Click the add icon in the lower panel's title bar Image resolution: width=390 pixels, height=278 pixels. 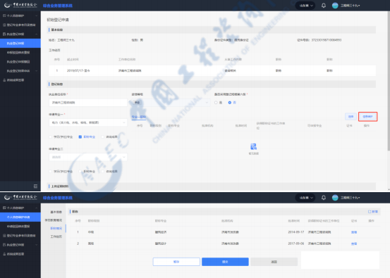(370, 211)
